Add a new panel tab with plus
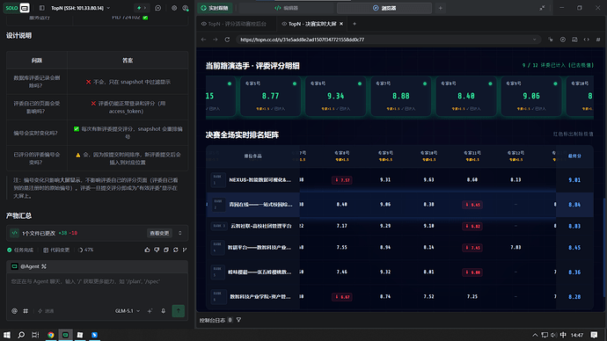607x341 pixels. pos(440,8)
